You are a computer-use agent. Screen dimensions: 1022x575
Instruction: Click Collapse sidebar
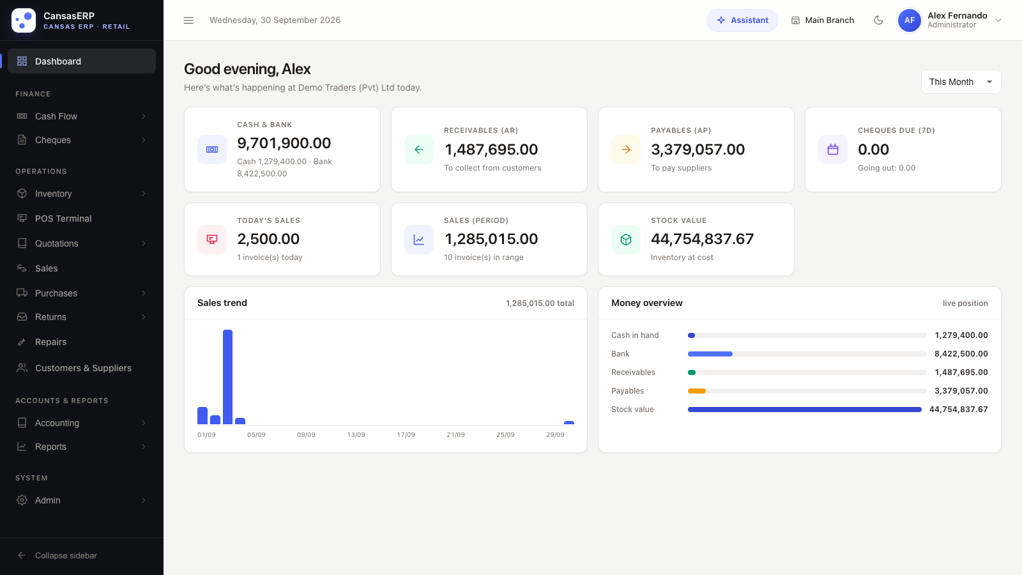82,555
